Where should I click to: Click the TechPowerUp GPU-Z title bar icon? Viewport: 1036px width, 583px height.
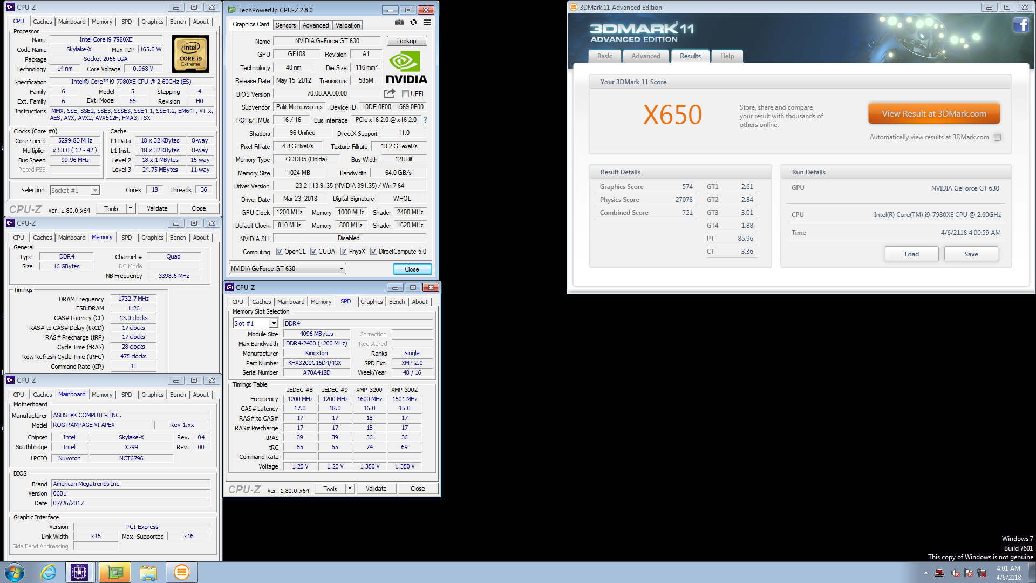(231, 10)
